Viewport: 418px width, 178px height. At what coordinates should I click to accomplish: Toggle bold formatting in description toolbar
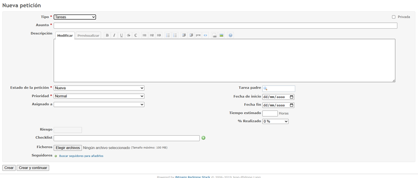107,35
